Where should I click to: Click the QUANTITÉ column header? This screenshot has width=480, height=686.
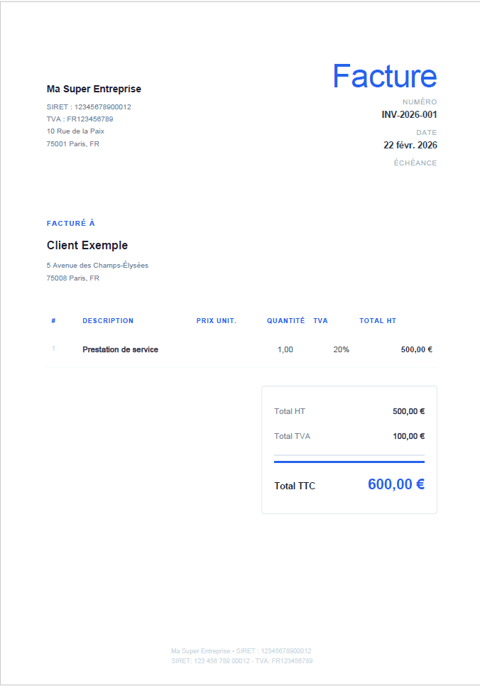tap(285, 321)
